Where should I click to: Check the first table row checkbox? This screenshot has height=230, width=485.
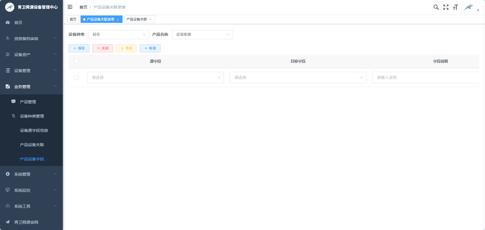(77, 78)
